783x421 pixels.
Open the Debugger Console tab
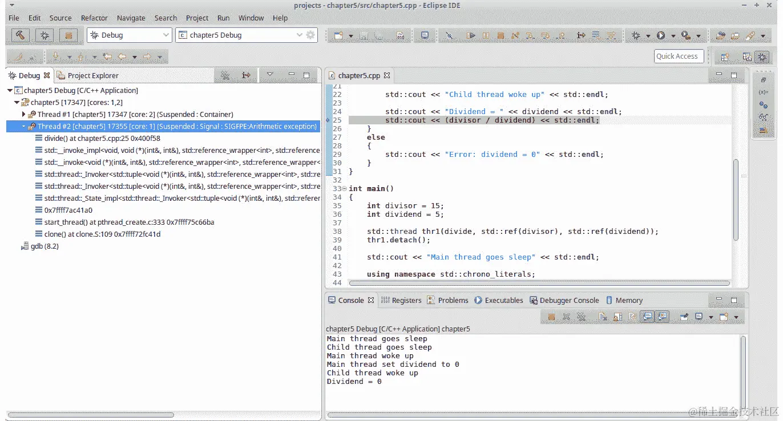(564, 300)
